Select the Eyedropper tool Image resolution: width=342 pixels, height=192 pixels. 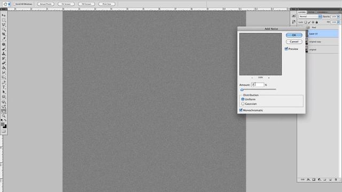click(x=4, y=39)
